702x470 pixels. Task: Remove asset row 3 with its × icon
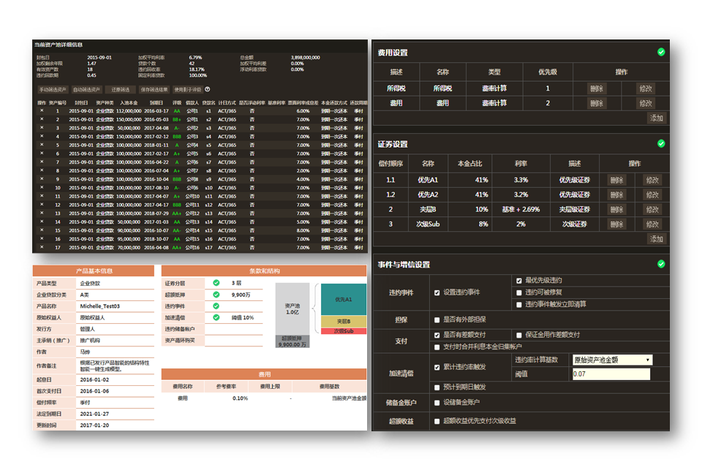tap(42, 128)
